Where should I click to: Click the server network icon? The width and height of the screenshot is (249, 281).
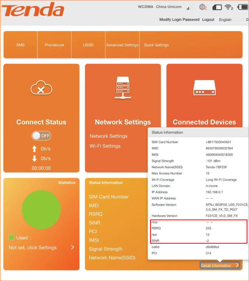pyautogui.click(x=123, y=88)
